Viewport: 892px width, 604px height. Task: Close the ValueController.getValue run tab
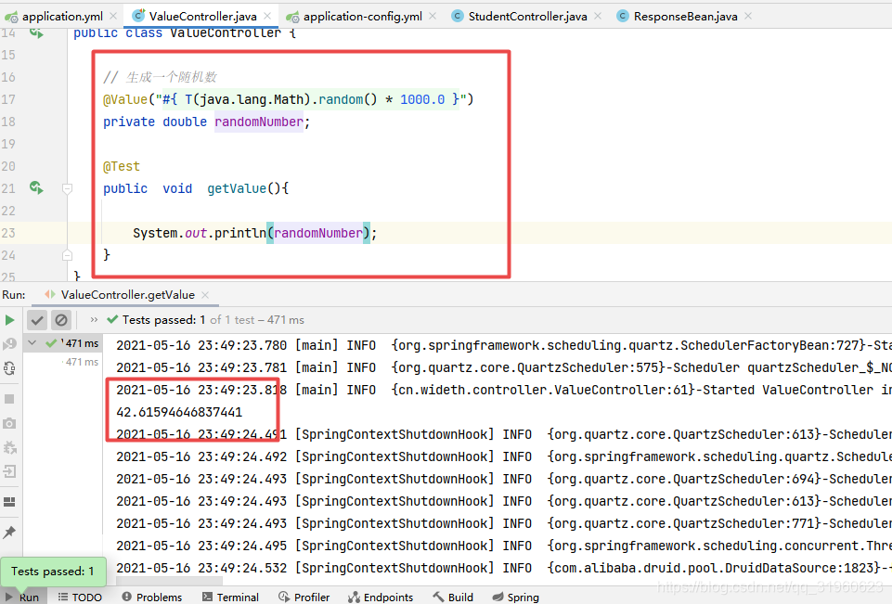pos(205,295)
